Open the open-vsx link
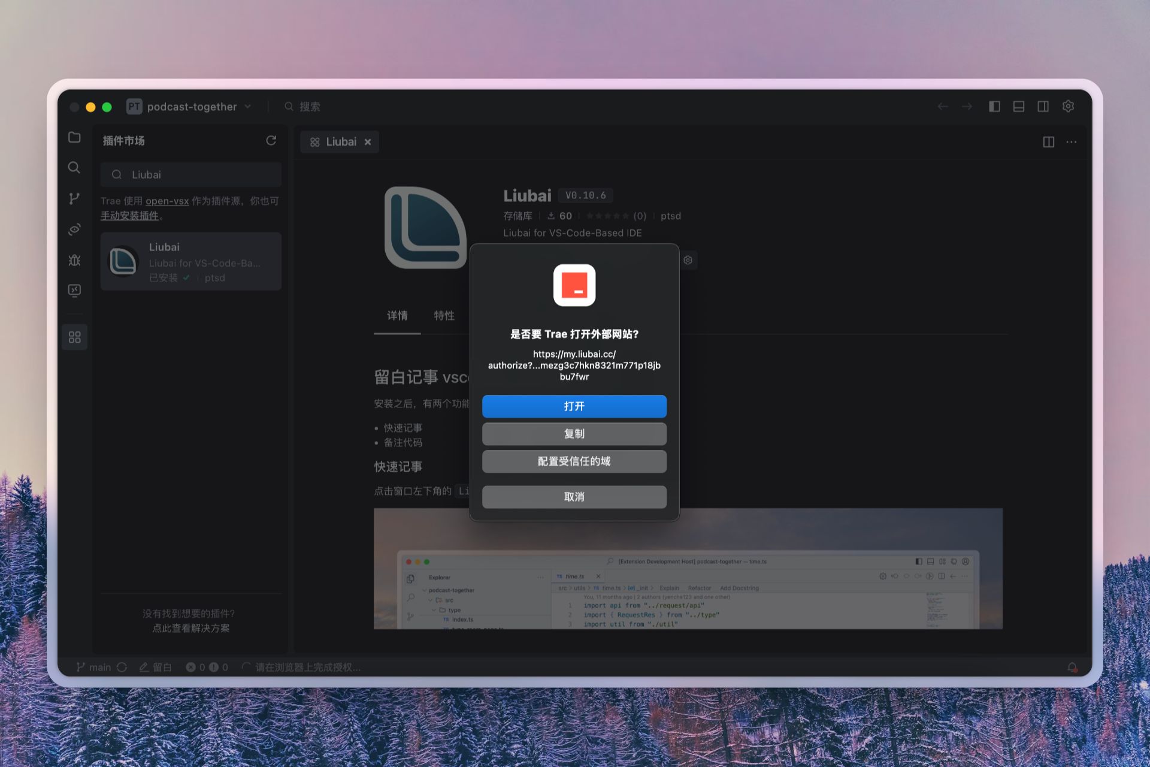The width and height of the screenshot is (1150, 767). pos(167,201)
